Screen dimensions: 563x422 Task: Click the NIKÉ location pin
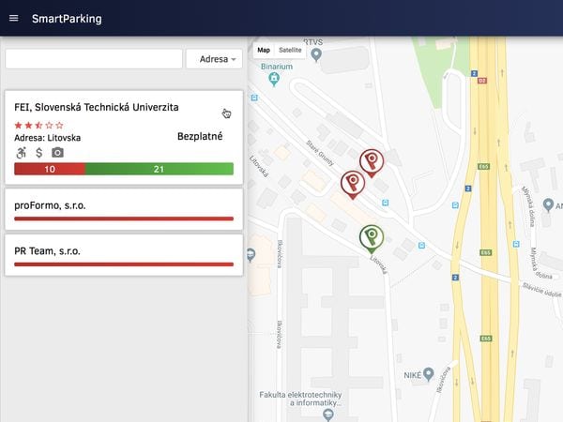(429, 373)
